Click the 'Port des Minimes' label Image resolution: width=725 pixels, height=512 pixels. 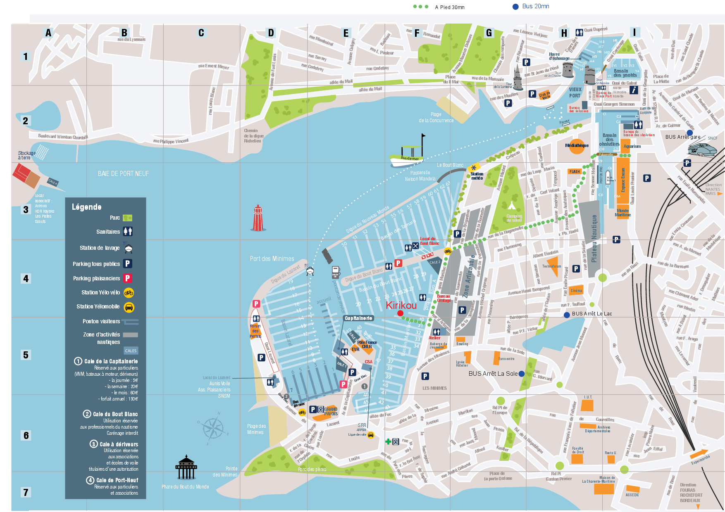pyautogui.click(x=272, y=259)
